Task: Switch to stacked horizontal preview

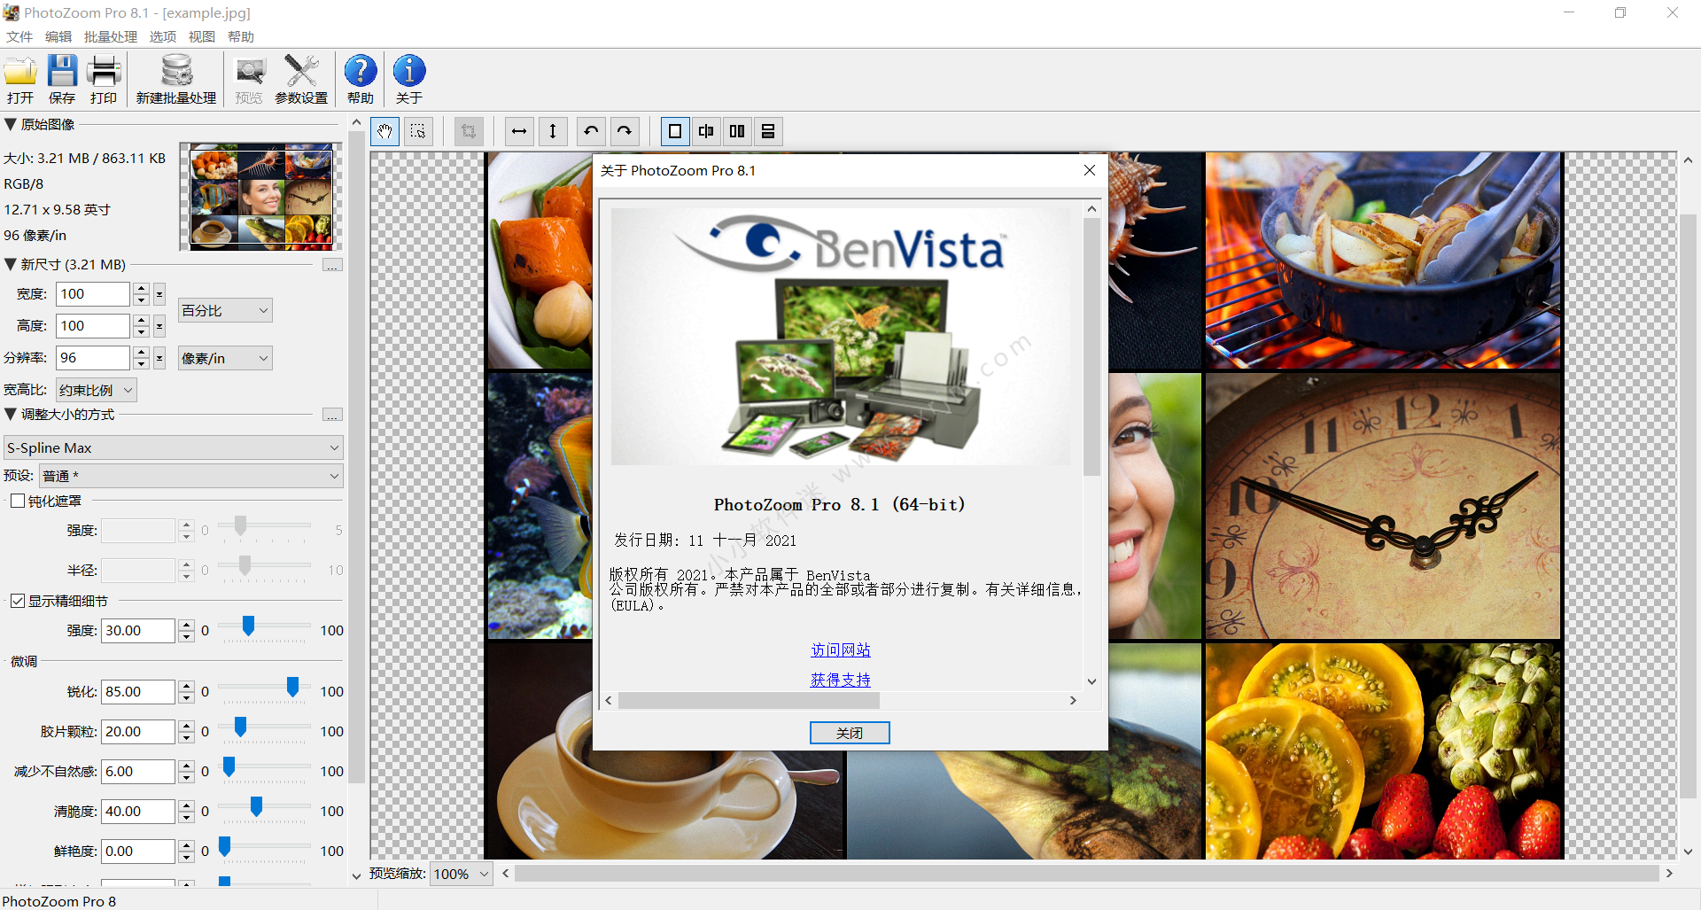Action: [768, 131]
